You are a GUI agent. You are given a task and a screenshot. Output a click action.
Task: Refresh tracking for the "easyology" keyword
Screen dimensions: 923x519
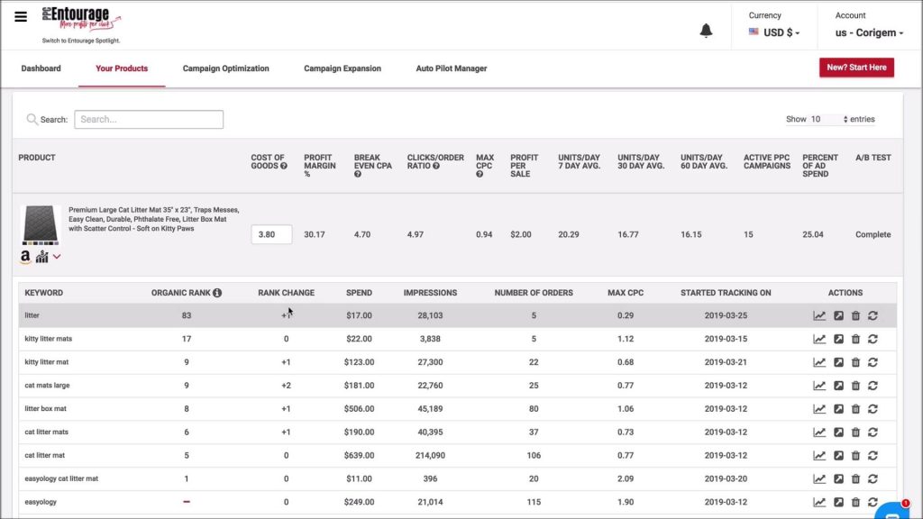click(x=873, y=502)
